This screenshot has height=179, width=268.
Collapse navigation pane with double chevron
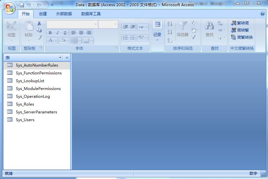click(67, 58)
